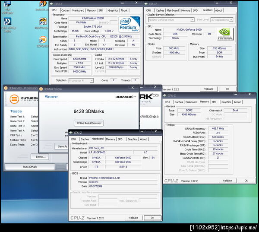The height and width of the screenshot is (232, 259).
Task: Click the Save As button in Score window
Action: [x=61, y=146]
